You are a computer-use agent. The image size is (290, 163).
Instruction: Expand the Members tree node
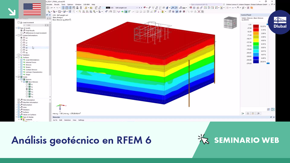pos(16,55)
